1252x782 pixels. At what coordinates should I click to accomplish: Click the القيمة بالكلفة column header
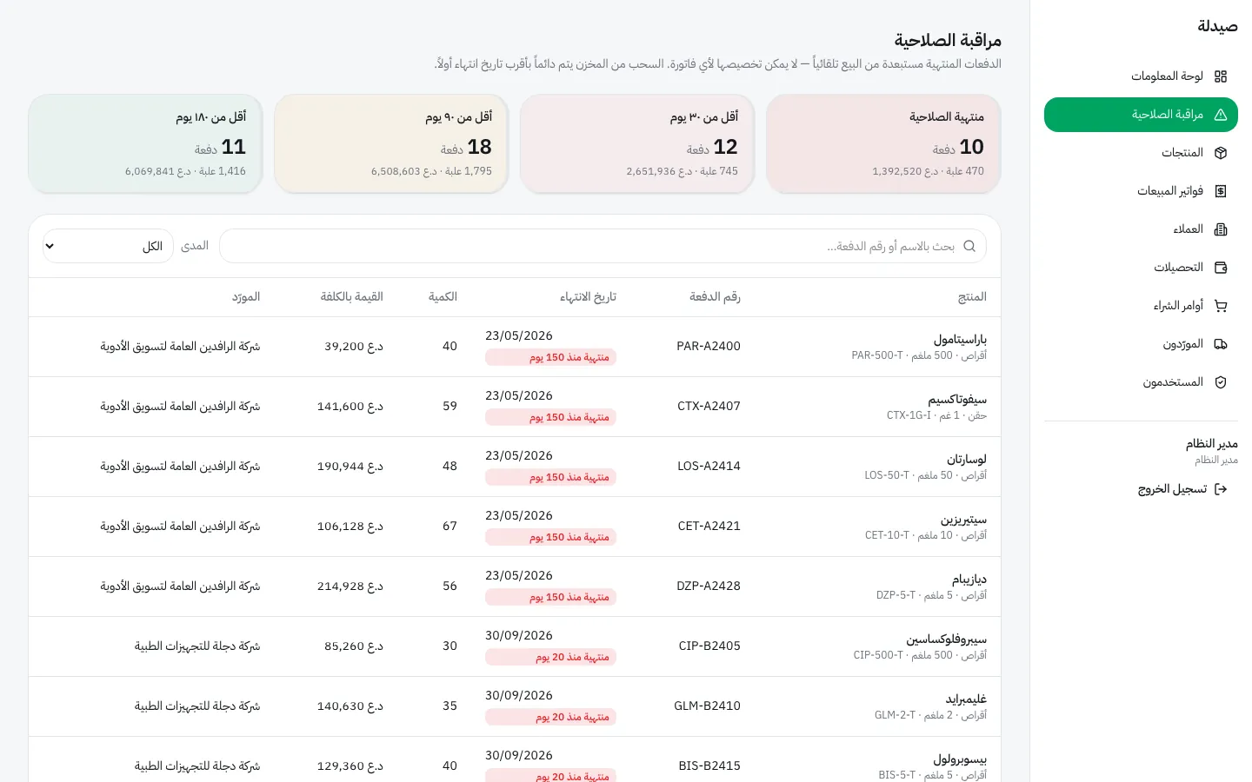point(351,297)
